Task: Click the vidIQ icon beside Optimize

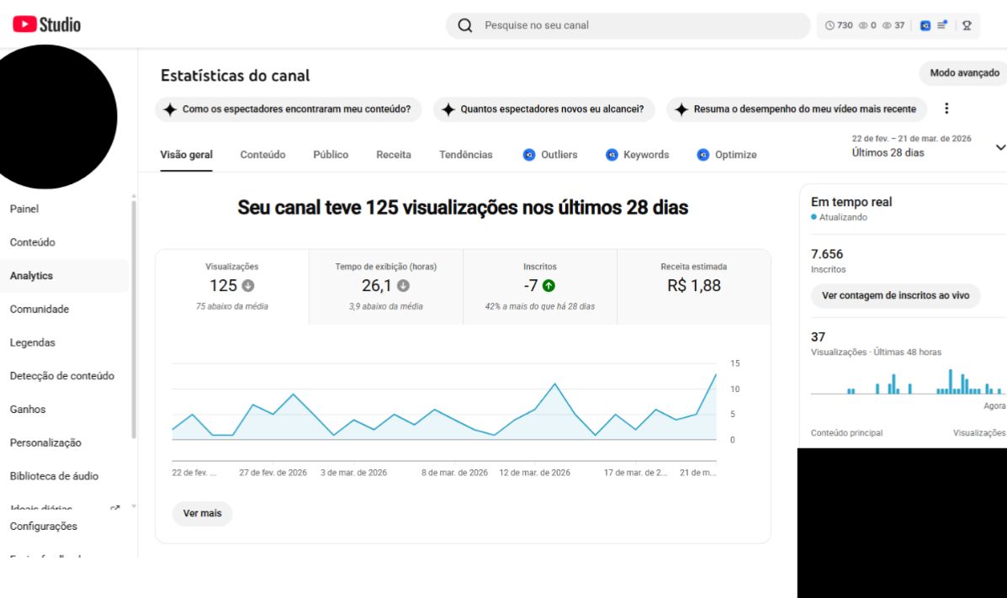Action: click(x=703, y=155)
